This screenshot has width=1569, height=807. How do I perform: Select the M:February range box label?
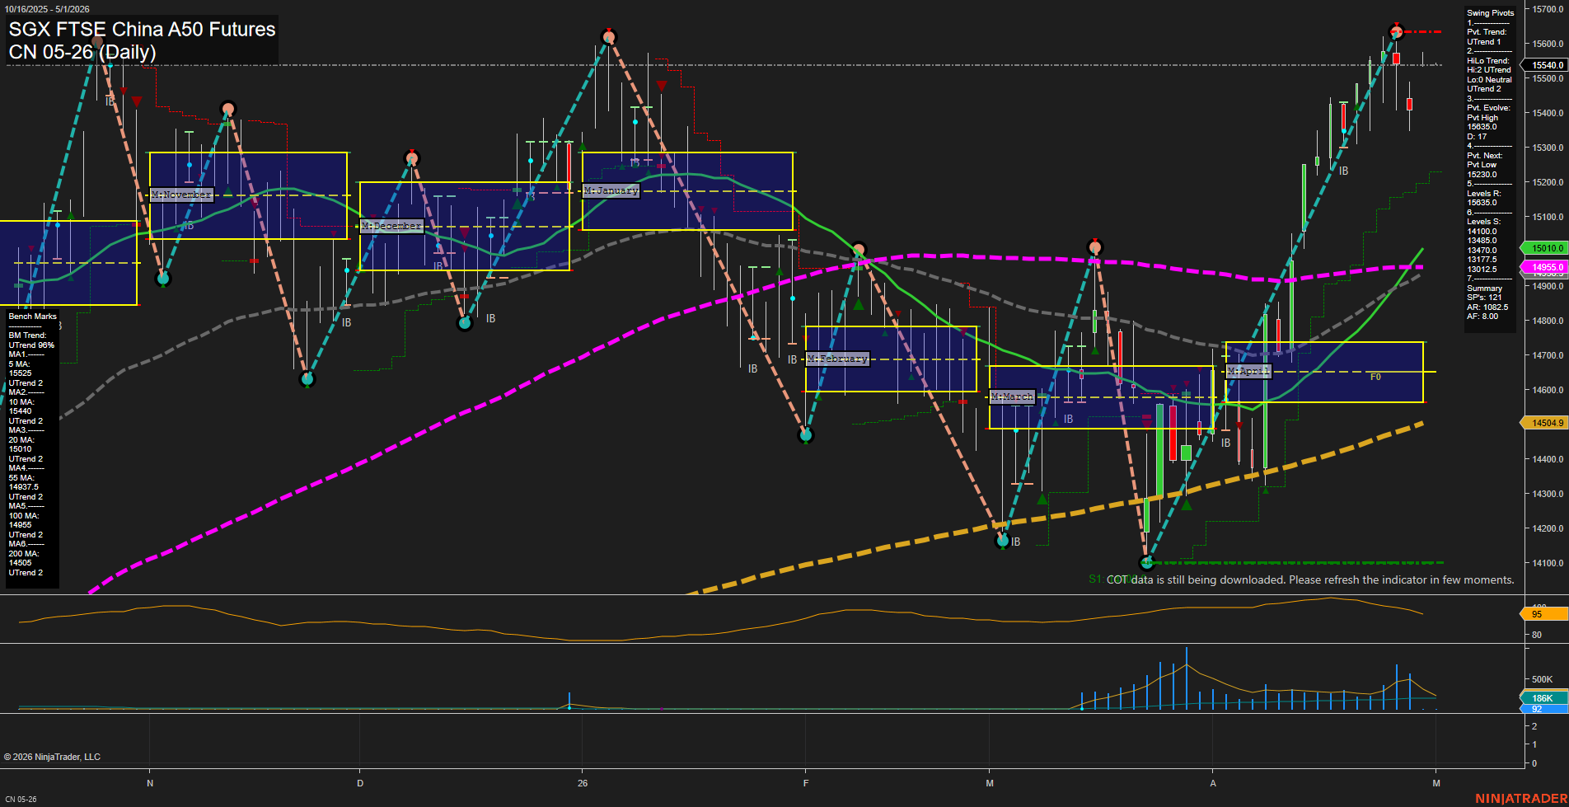click(837, 358)
